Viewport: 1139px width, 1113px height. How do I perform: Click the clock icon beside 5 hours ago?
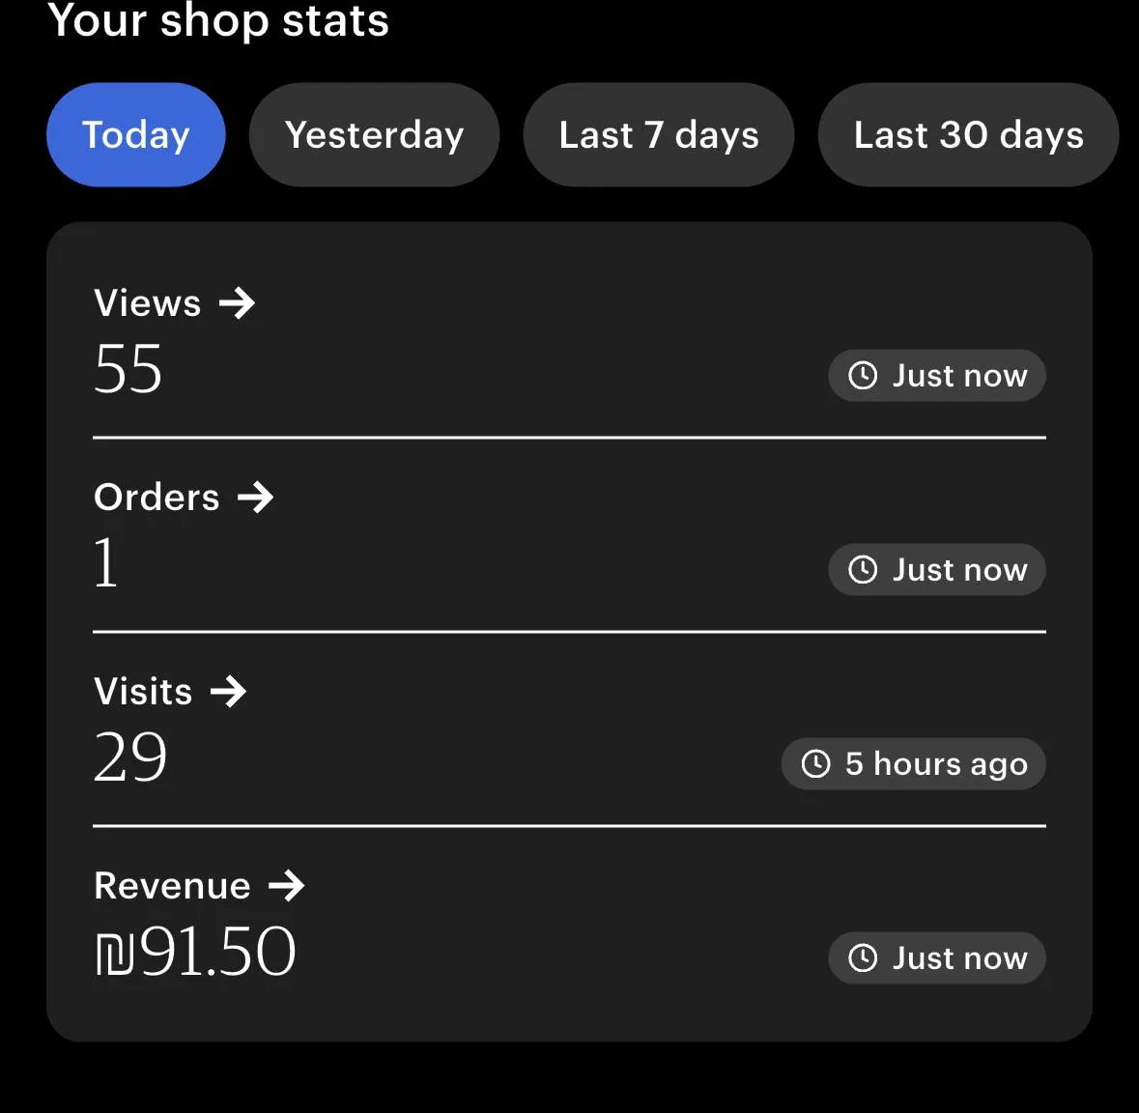[x=816, y=764]
